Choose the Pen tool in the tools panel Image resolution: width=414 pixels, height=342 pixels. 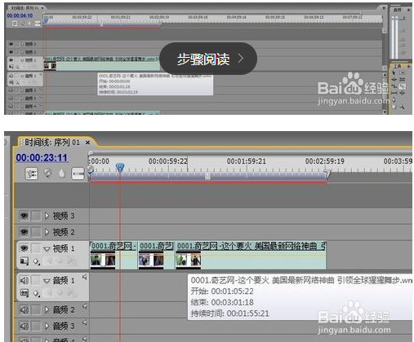(394, 100)
